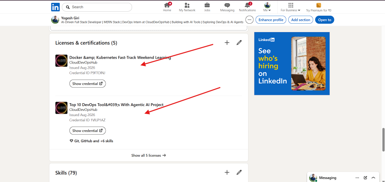
Task: Show credential for Top 10 DevOps certificate
Action: pos(88,131)
